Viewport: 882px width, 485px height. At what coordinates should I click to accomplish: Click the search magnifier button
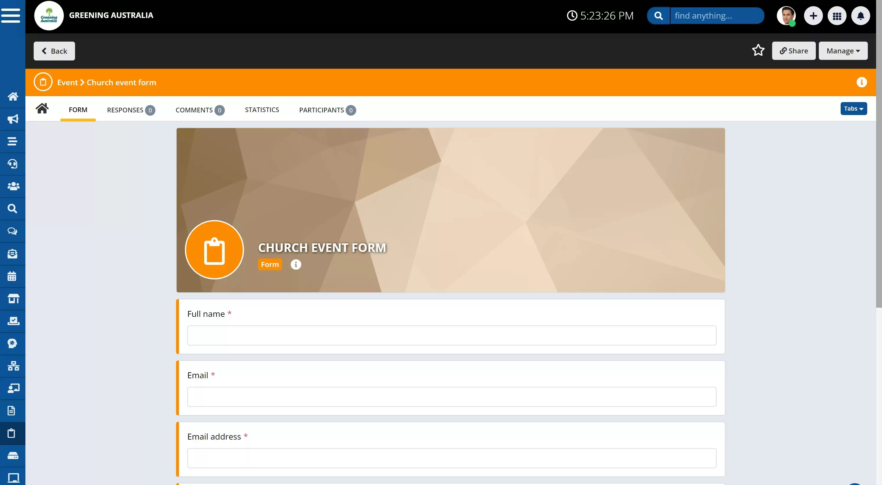pos(658,16)
